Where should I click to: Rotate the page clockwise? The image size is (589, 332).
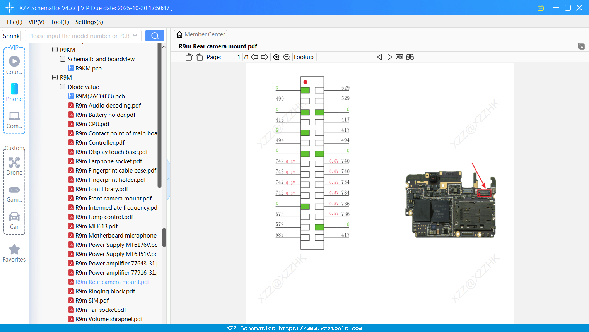pyautogui.click(x=199, y=57)
